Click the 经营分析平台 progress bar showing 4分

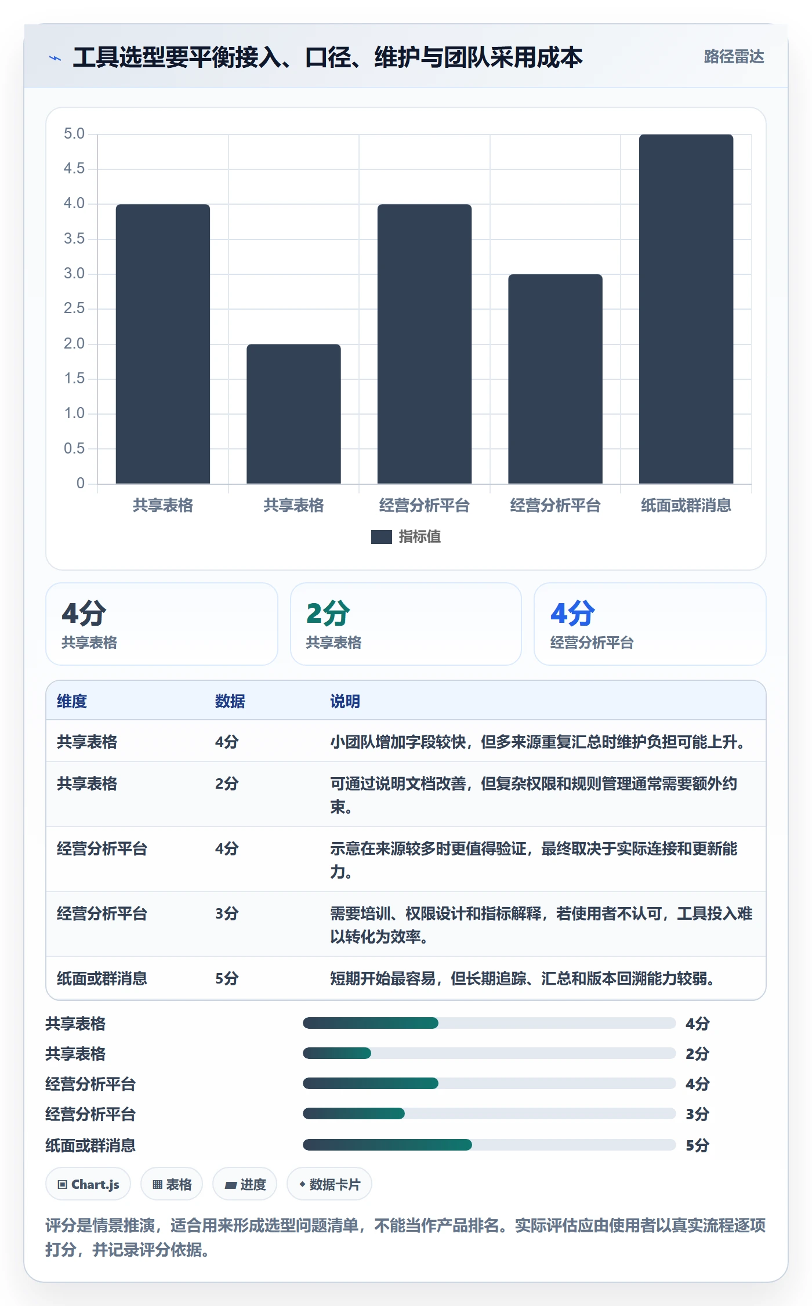pos(489,1083)
